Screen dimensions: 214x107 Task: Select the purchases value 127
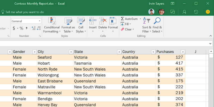tap(170, 57)
